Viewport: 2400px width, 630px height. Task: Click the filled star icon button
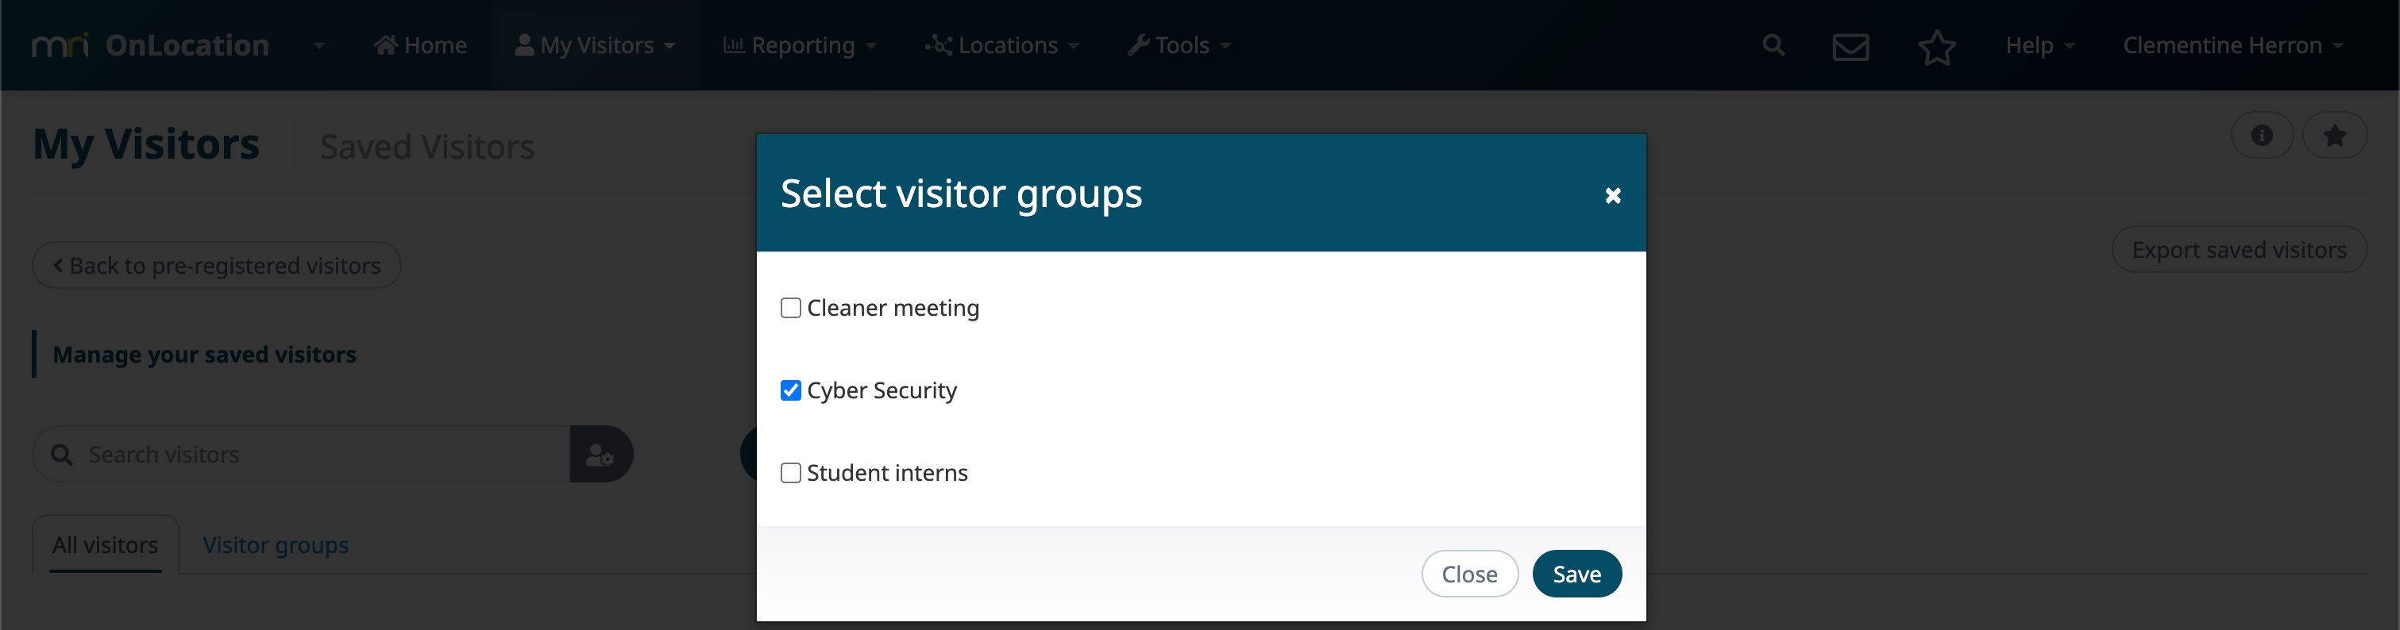(x=2335, y=135)
